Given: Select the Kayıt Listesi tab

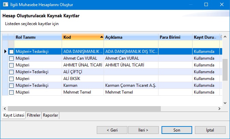Looking at the screenshot, I should [14, 116].
